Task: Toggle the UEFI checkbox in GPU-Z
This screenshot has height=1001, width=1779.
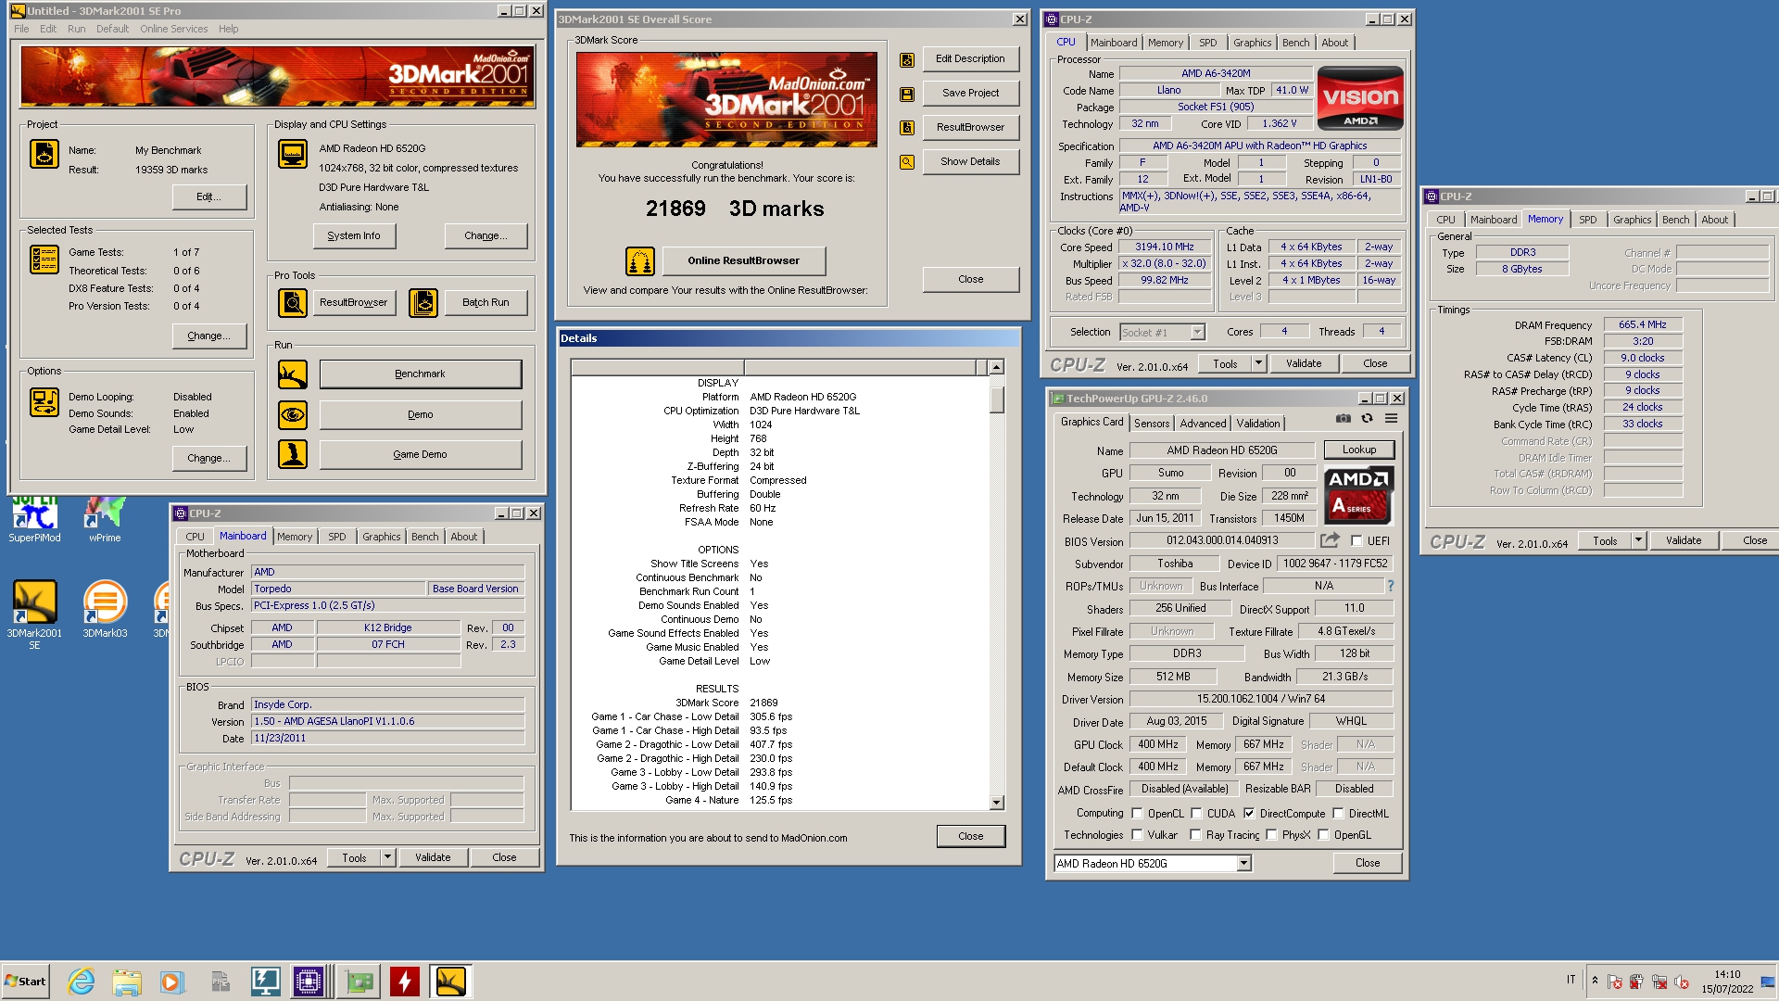Action: click(1356, 541)
